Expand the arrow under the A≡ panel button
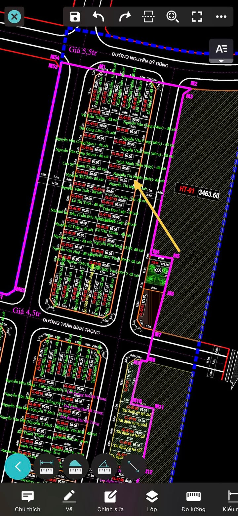 click(221, 61)
